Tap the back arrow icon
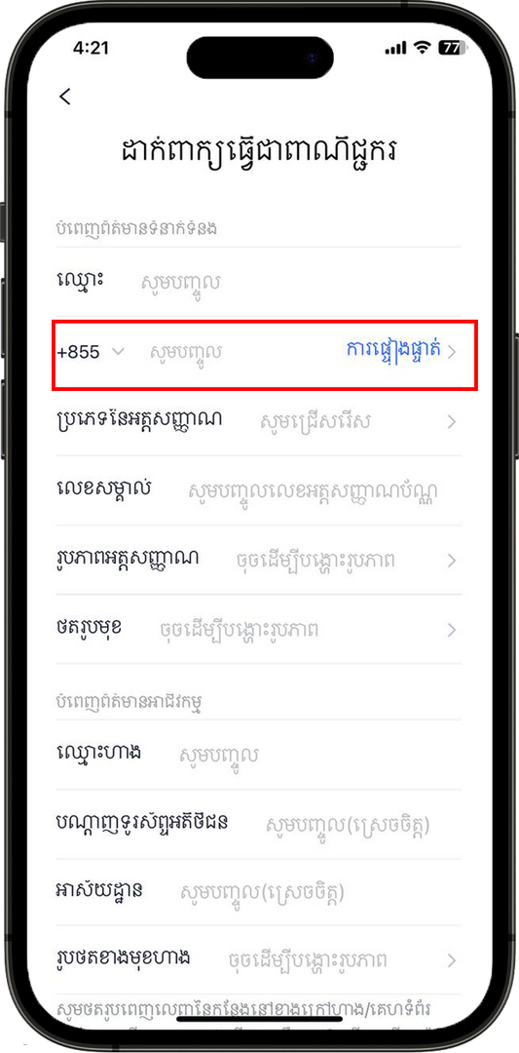519x1053 pixels. click(64, 97)
